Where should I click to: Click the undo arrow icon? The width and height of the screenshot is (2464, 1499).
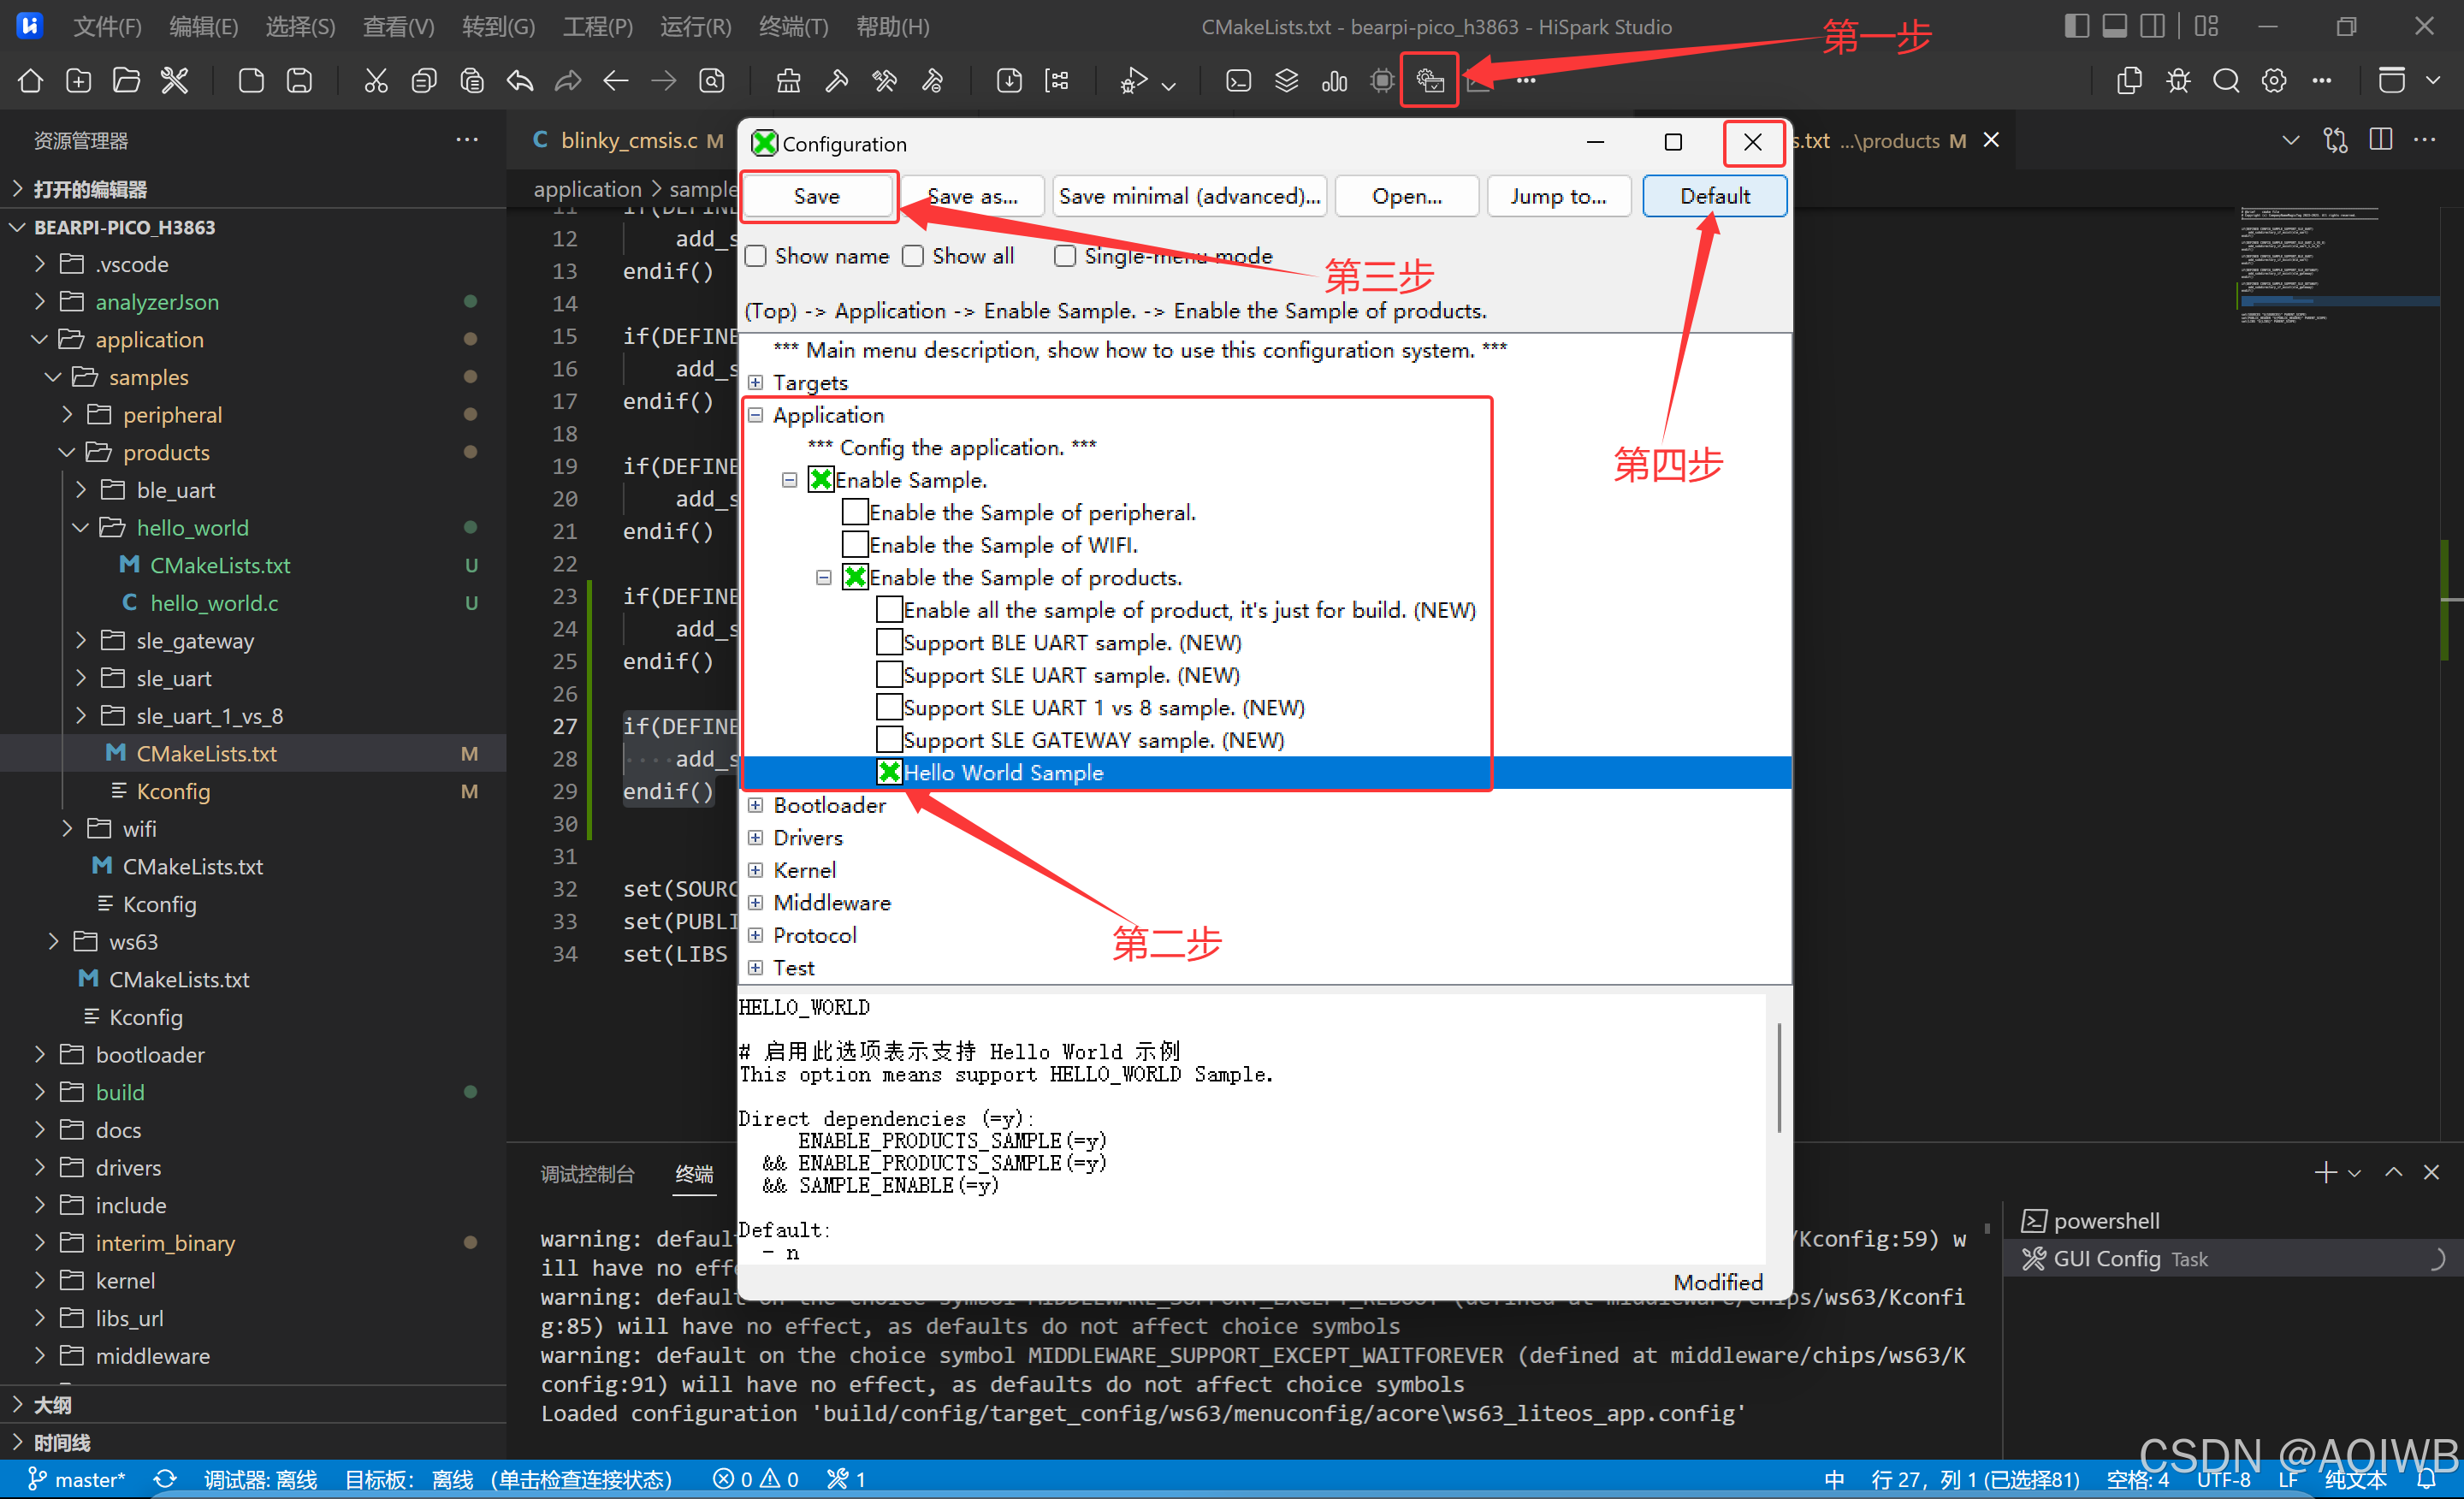click(x=519, y=81)
